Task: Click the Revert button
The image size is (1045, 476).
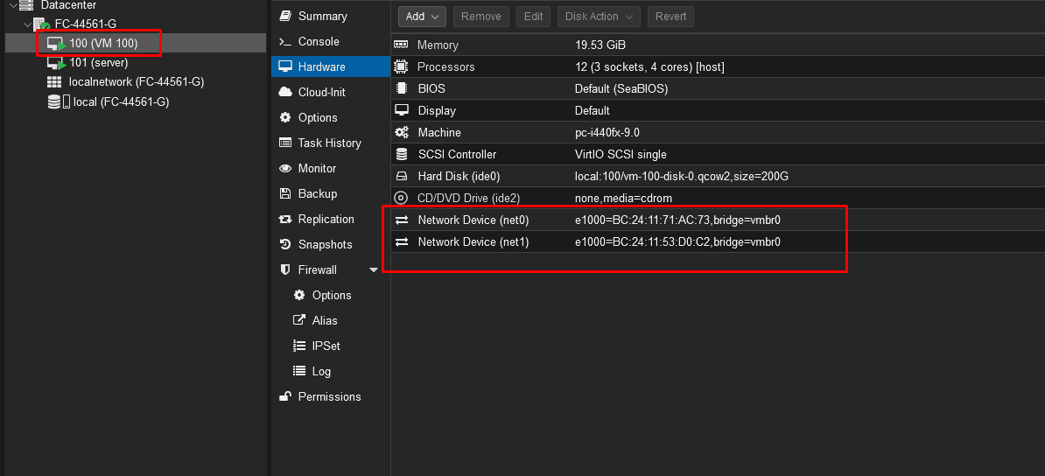Action: click(x=670, y=16)
